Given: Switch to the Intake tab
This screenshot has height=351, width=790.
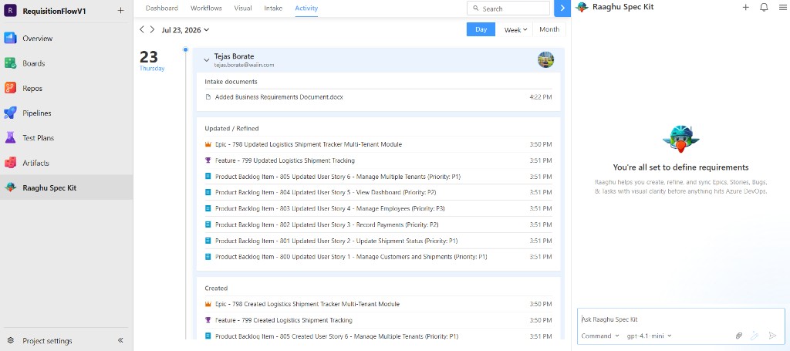Looking at the screenshot, I should click(x=273, y=8).
